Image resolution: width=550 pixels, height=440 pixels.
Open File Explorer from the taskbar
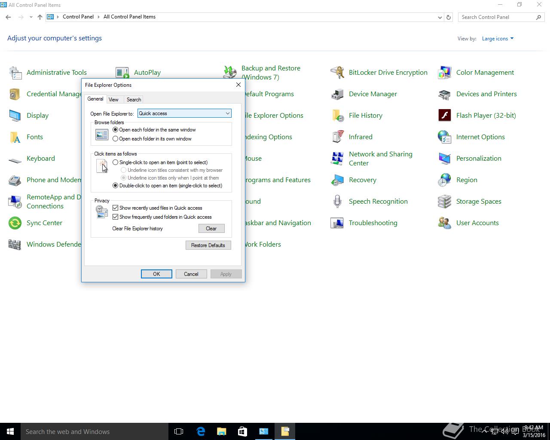[x=221, y=431]
